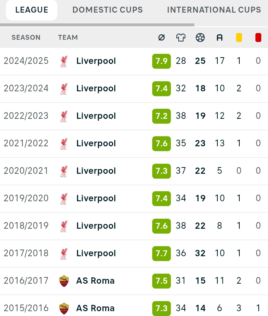Viewport: 268px width, 316px height.
Task: Click the assists column icon
Action: [220, 38]
